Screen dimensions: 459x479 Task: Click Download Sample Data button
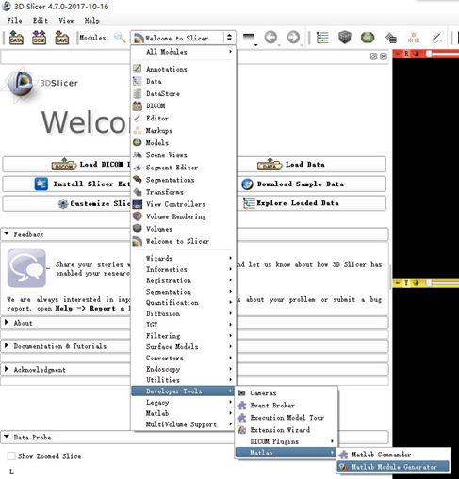coord(311,184)
